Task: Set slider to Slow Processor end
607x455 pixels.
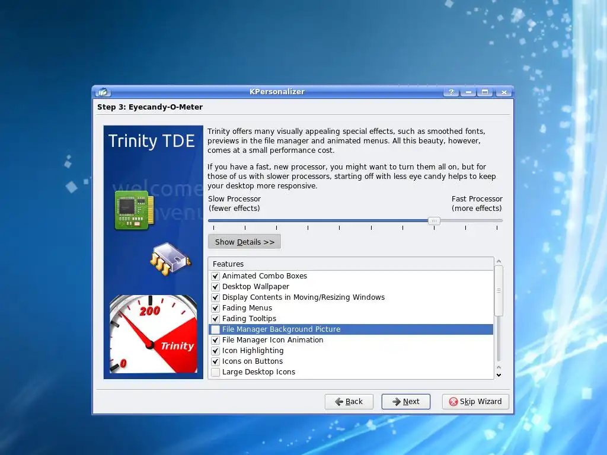Action: tap(213, 221)
